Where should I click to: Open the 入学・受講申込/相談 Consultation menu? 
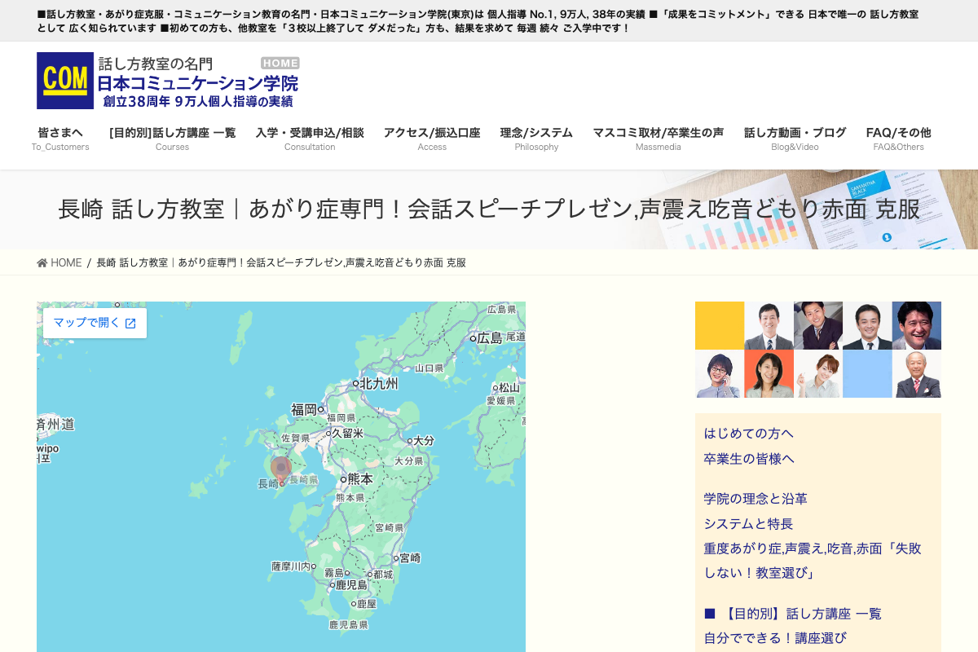click(x=310, y=139)
